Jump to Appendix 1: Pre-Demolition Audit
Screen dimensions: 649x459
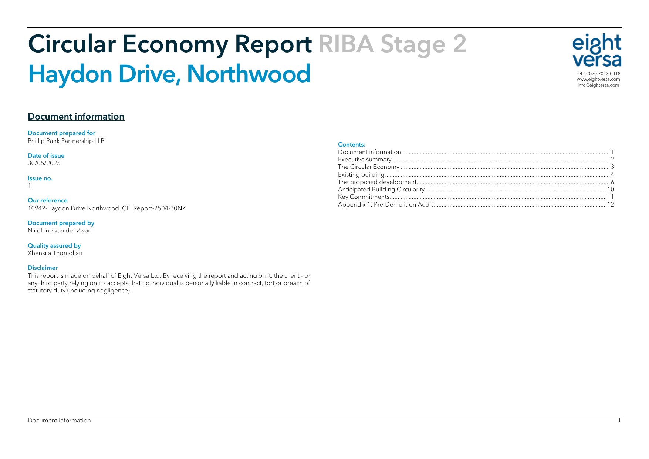[385, 205]
